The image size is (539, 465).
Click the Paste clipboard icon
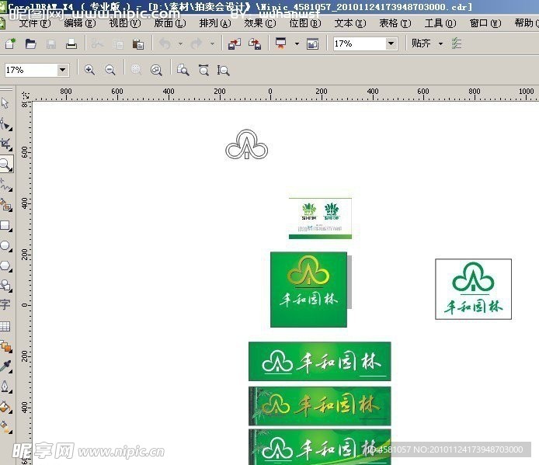tap(137, 44)
